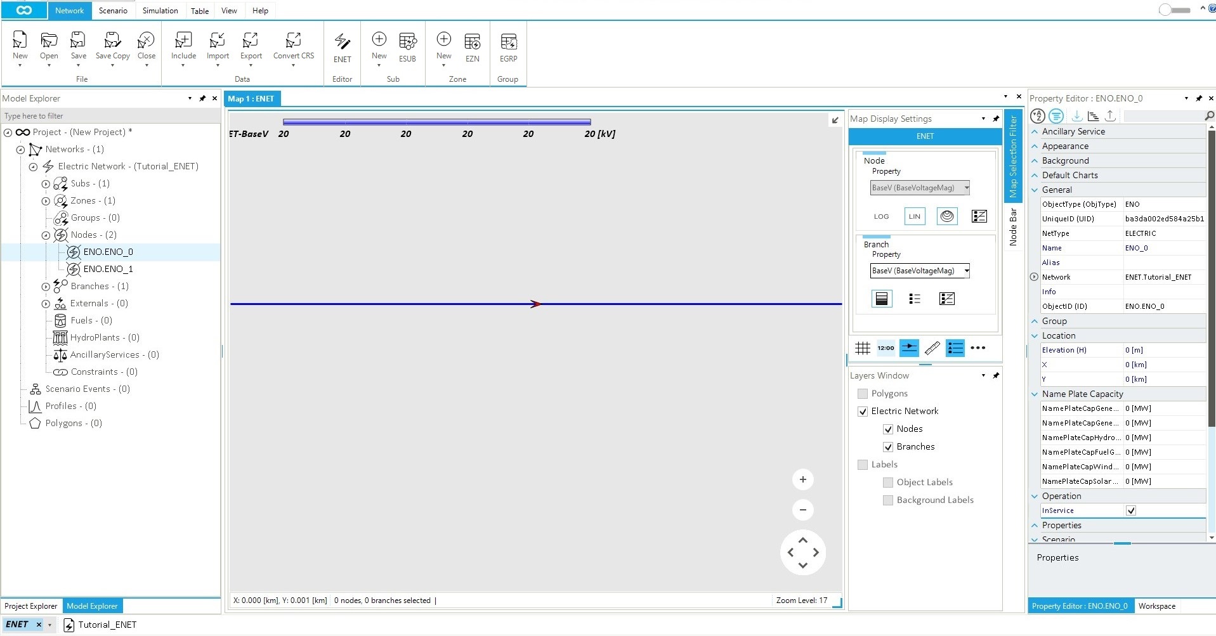Enable the Polygons layer checkbox
The width and height of the screenshot is (1216, 636).
point(862,394)
